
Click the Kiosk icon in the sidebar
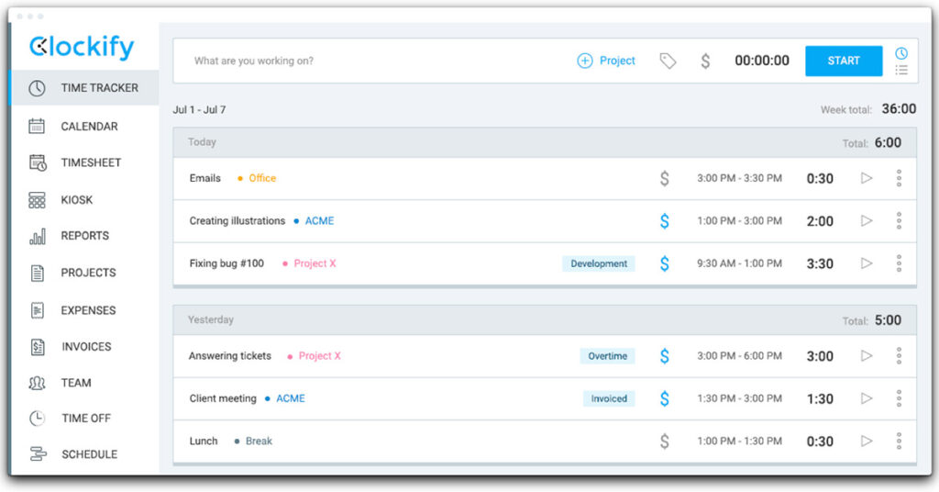pos(38,200)
